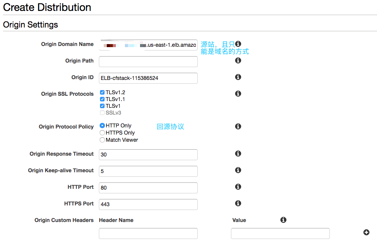Image resolution: width=377 pixels, height=245 pixels.
Task: Click info icon beside HTTP Port
Action: [x=238, y=187]
